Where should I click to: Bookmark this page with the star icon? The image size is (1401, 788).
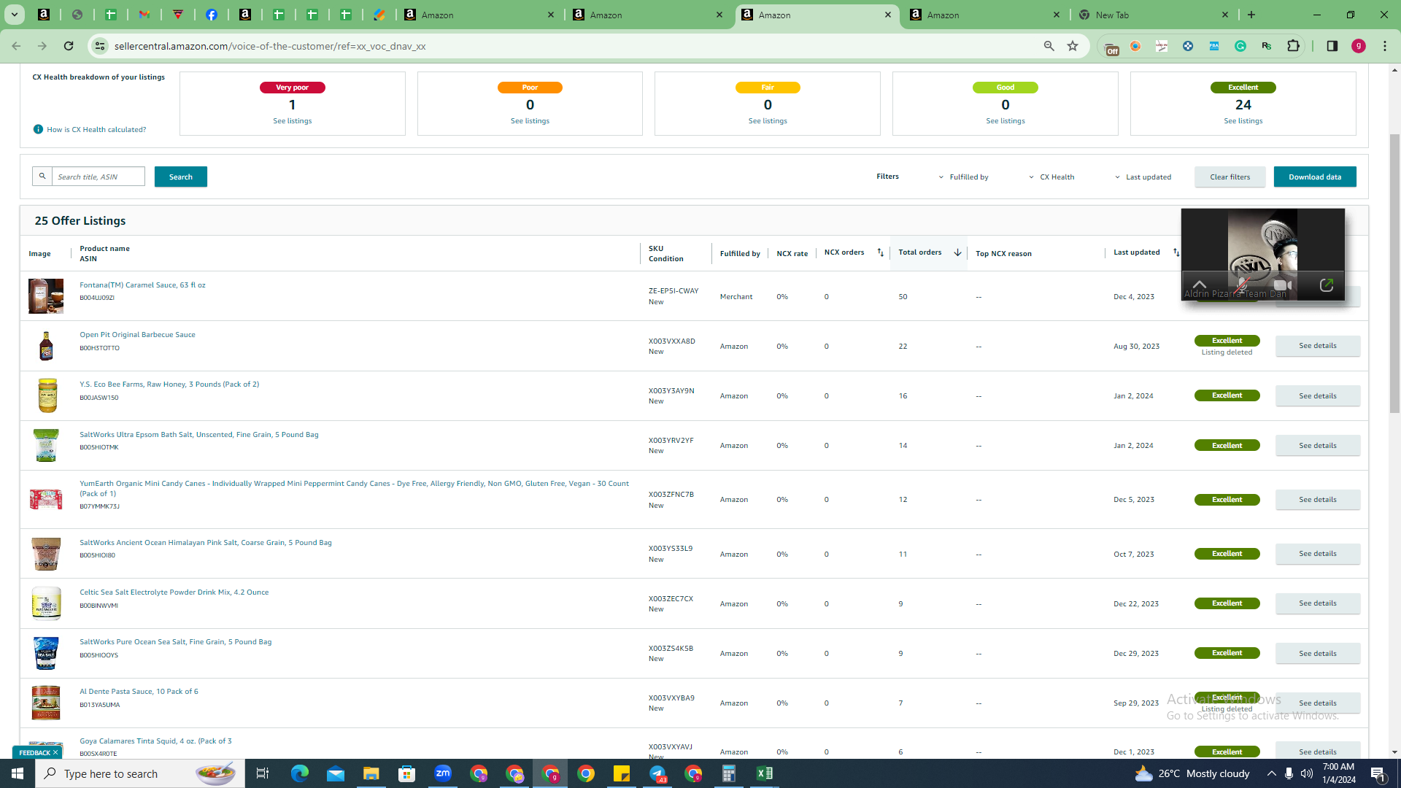(x=1073, y=46)
